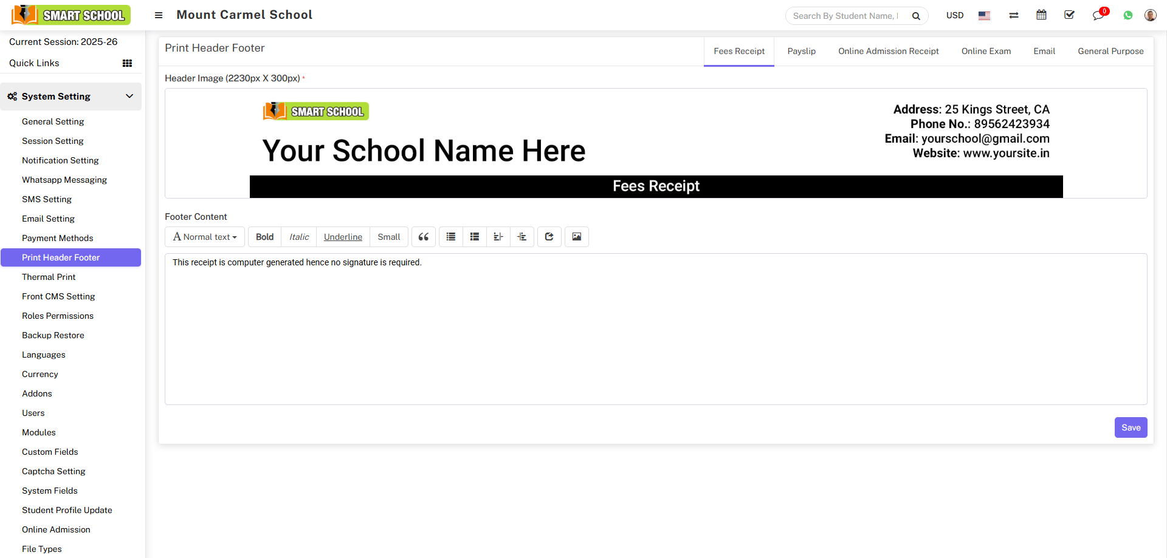
Task: Click the outdent icon in editor toolbar
Action: 498,237
